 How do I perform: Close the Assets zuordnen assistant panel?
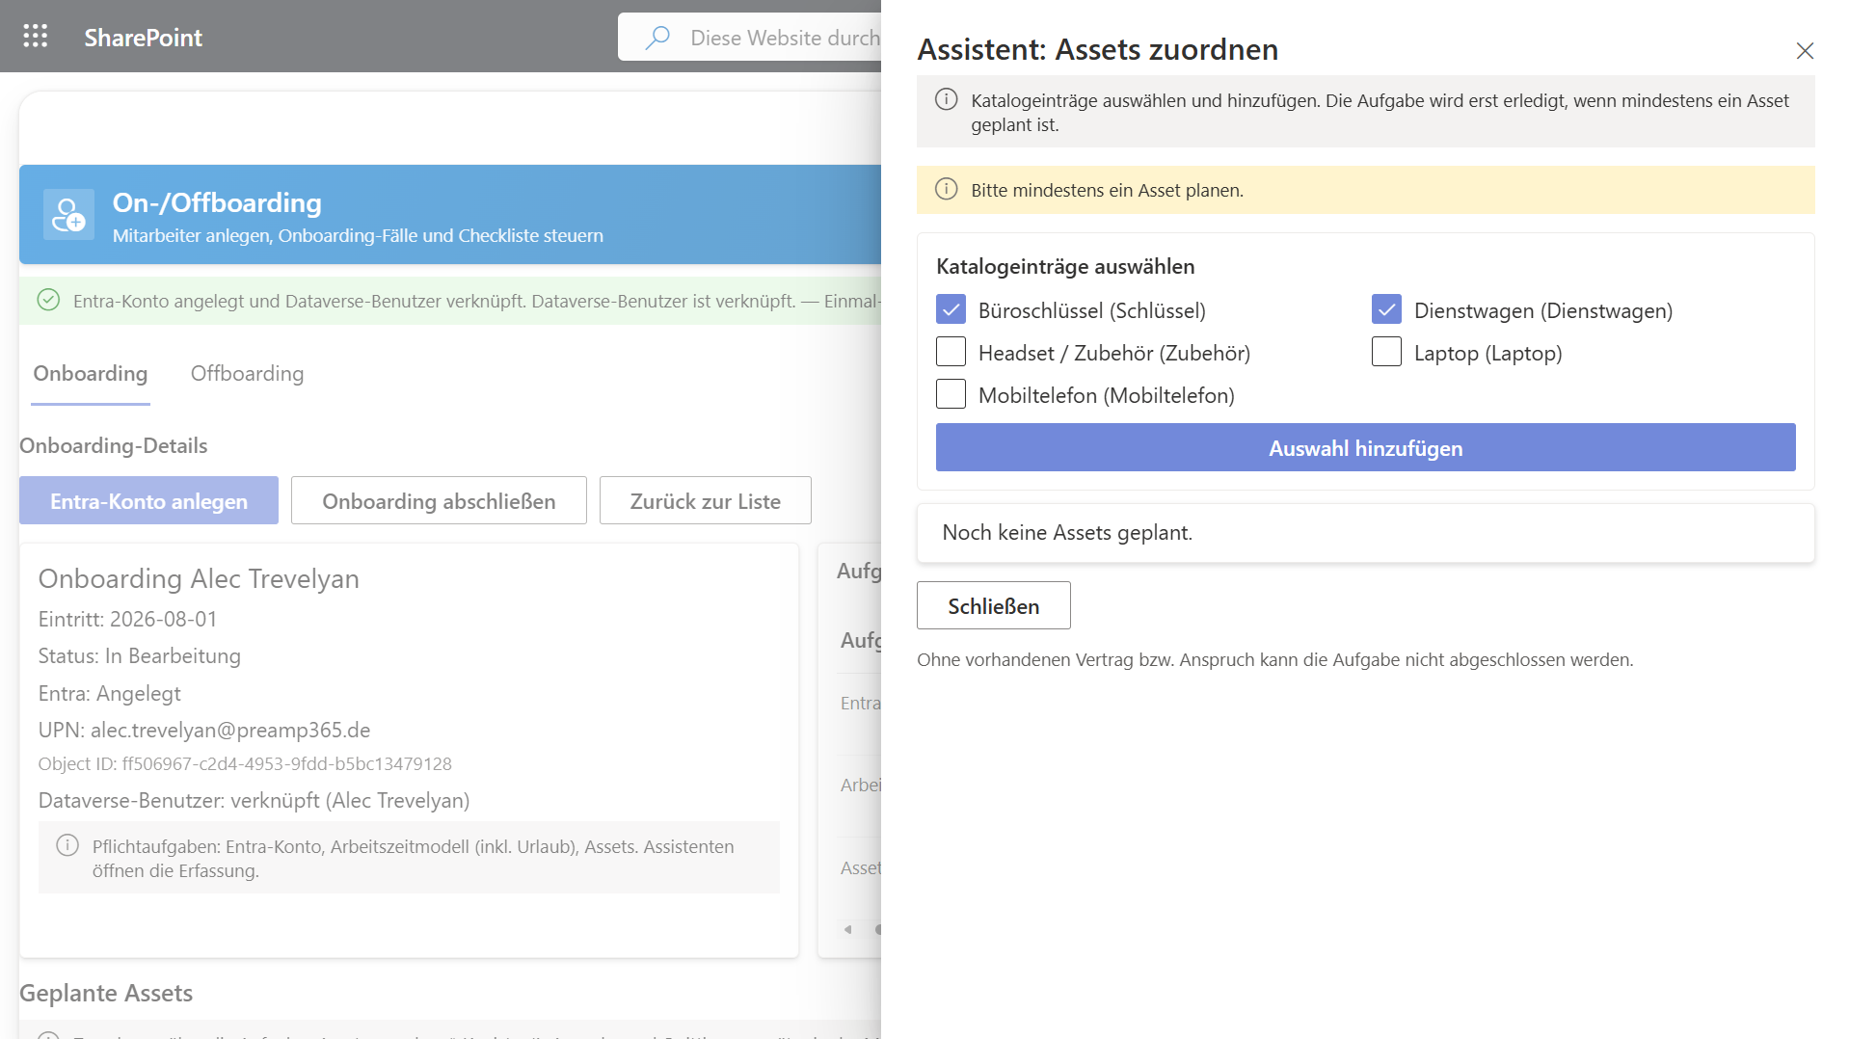(x=1805, y=50)
